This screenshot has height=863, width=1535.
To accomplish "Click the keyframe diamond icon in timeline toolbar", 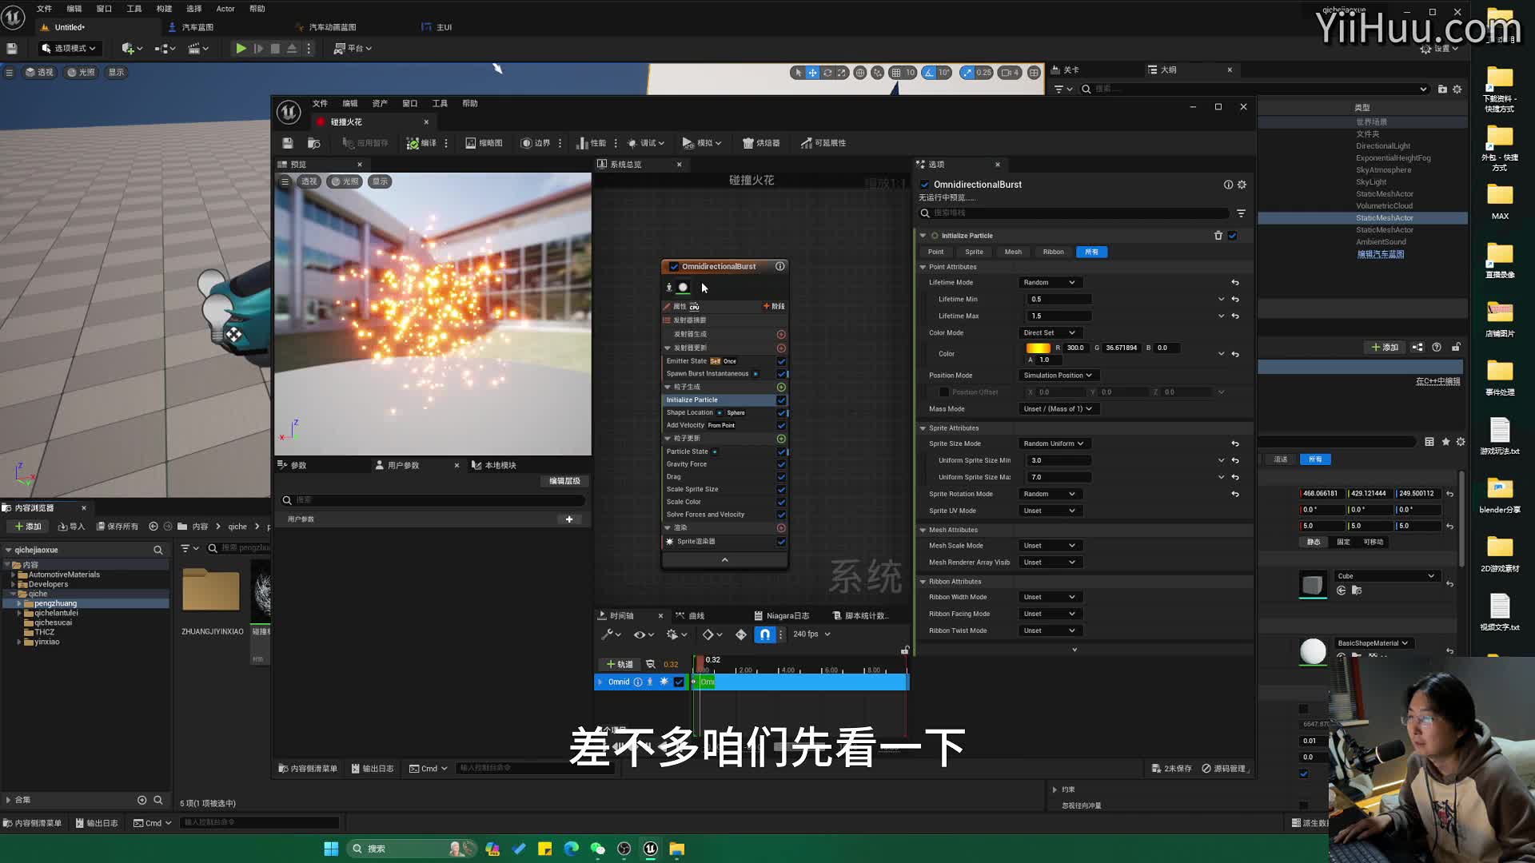I will 740,634.
